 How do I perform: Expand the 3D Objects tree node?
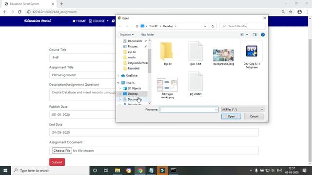coord(120,88)
